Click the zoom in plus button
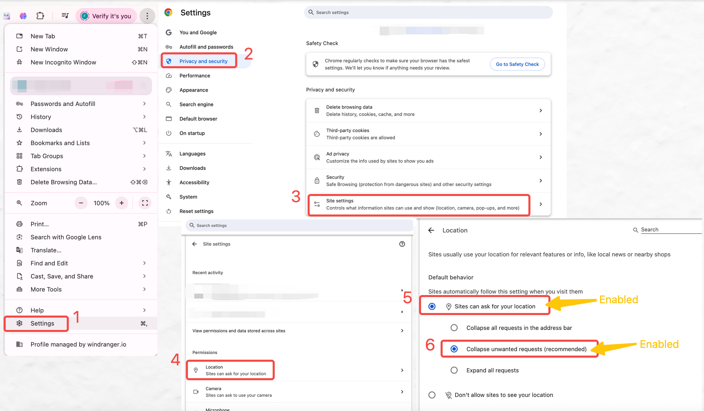The width and height of the screenshot is (704, 411). (x=121, y=203)
